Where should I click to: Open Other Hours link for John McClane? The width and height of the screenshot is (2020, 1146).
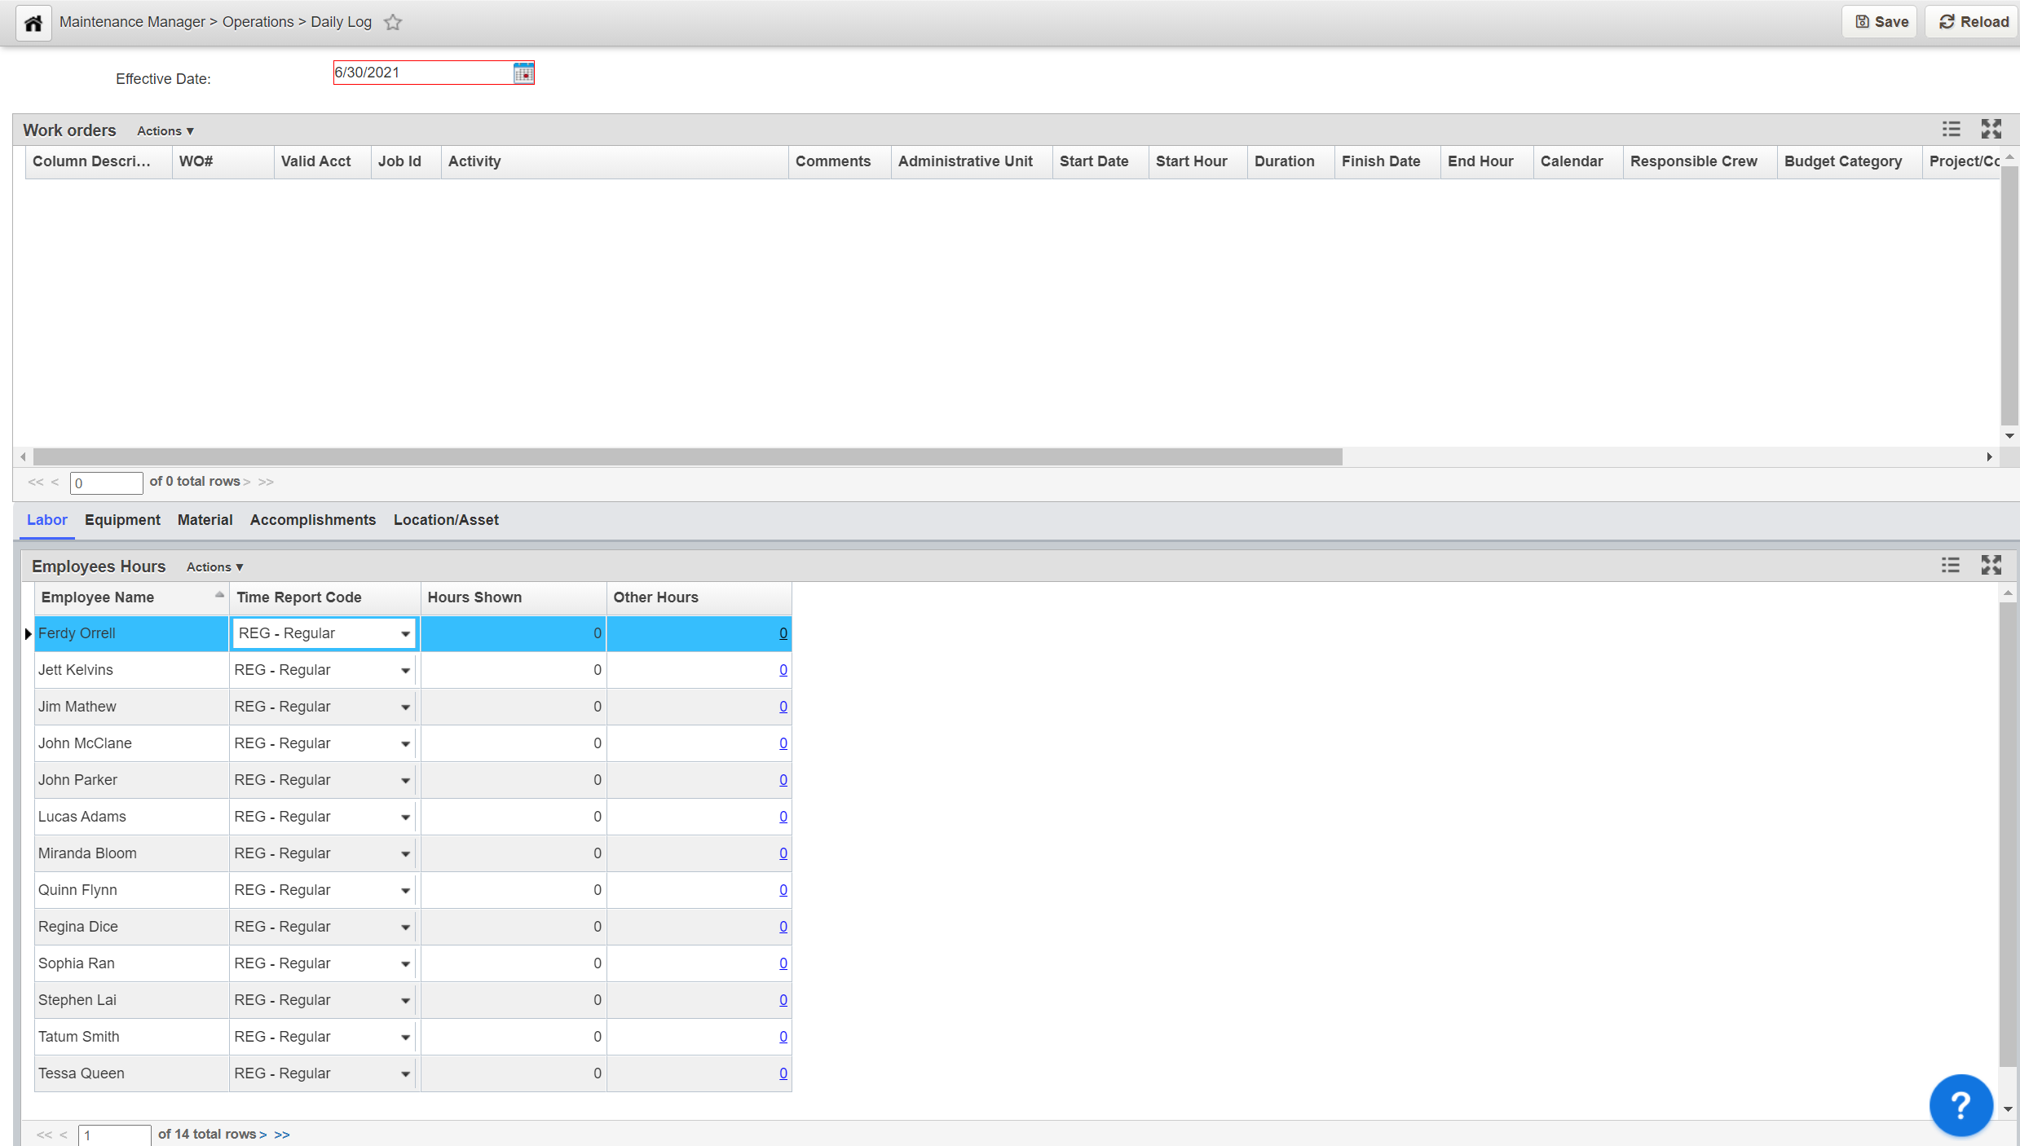(783, 743)
